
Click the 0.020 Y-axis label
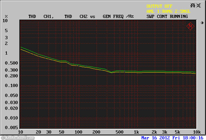[x=11, y=108]
